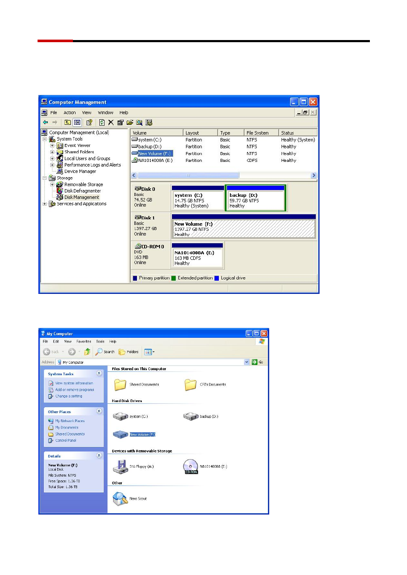
Task: Open Device Manager in the tree
Action: pos(80,171)
